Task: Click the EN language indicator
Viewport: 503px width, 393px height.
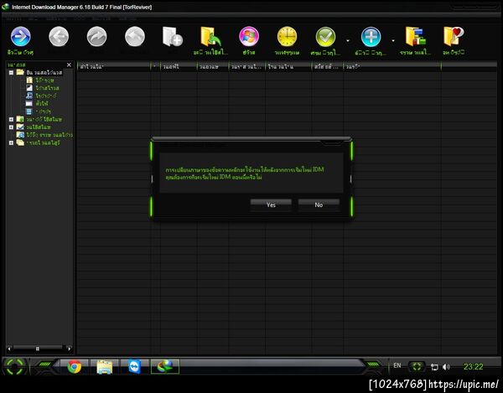Action: coord(397,365)
